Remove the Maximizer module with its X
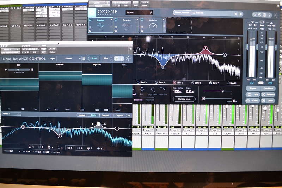Viewport: 282px width, 188px height. pos(164,19)
